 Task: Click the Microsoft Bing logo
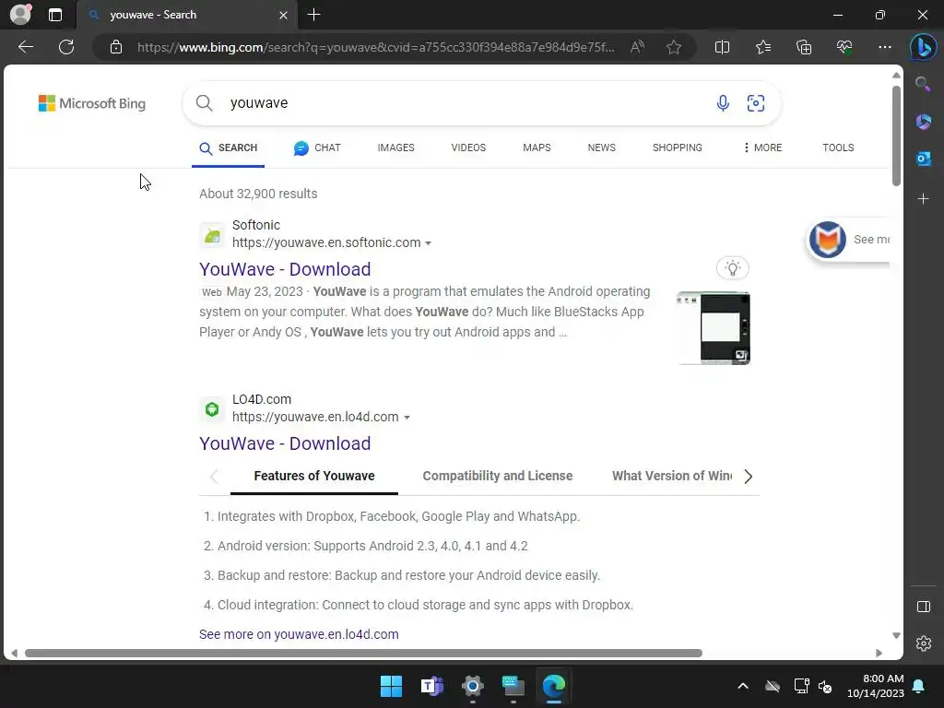pyautogui.click(x=92, y=103)
